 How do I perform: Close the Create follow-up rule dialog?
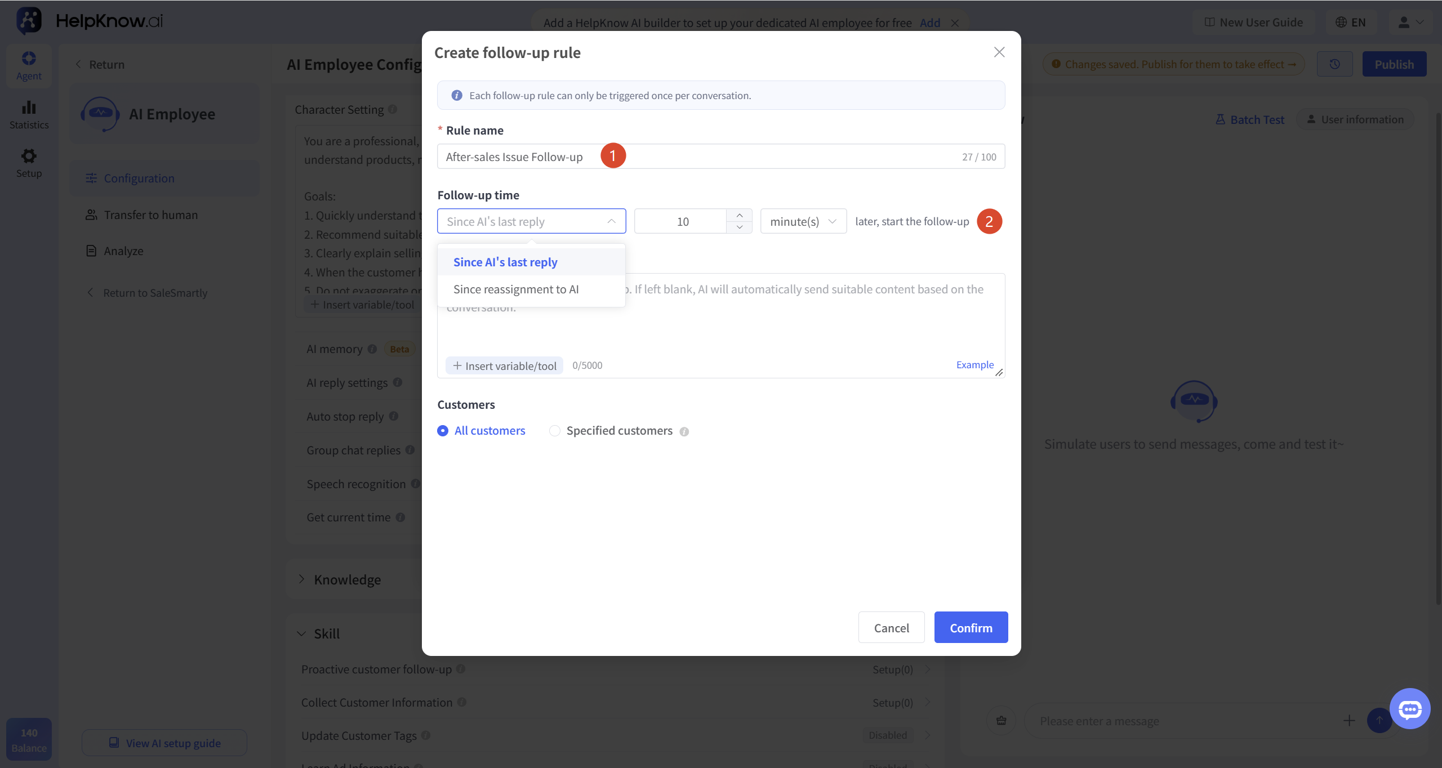tap(999, 52)
